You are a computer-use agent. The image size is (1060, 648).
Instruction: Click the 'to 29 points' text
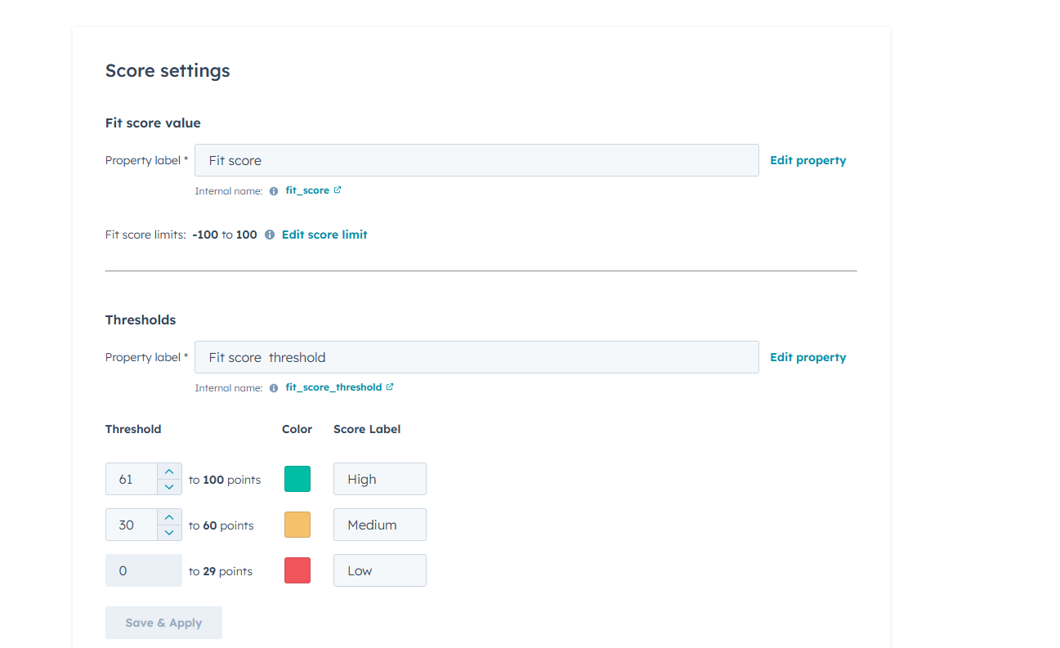click(221, 571)
